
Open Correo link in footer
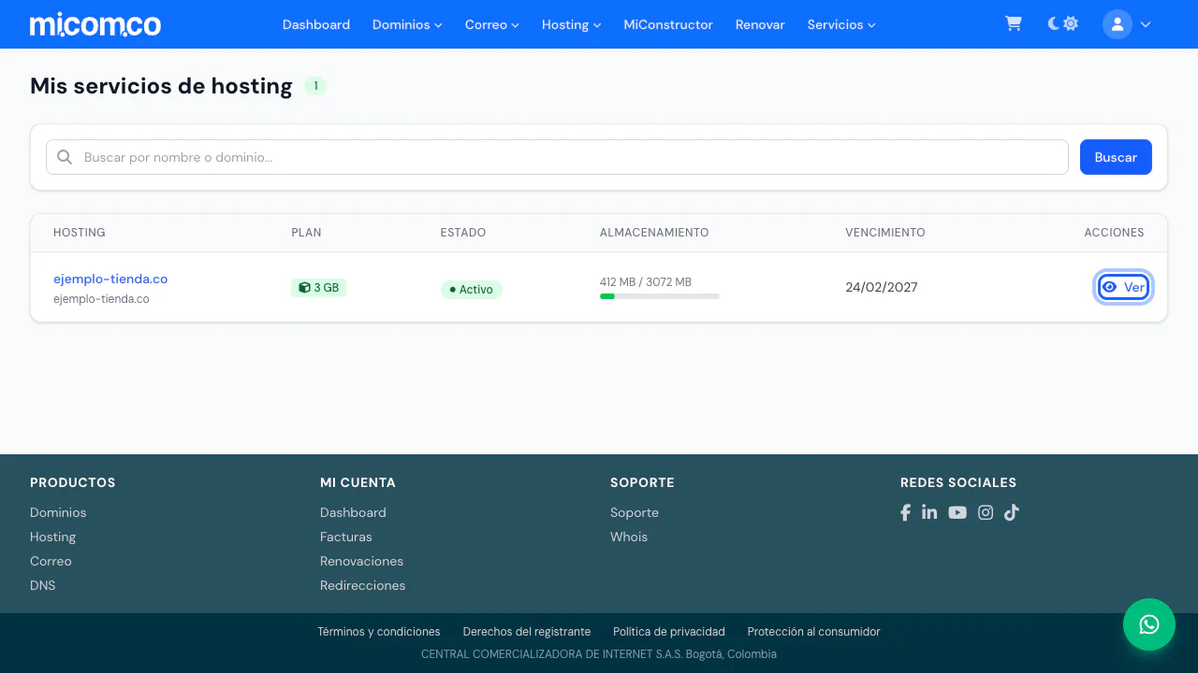51,561
